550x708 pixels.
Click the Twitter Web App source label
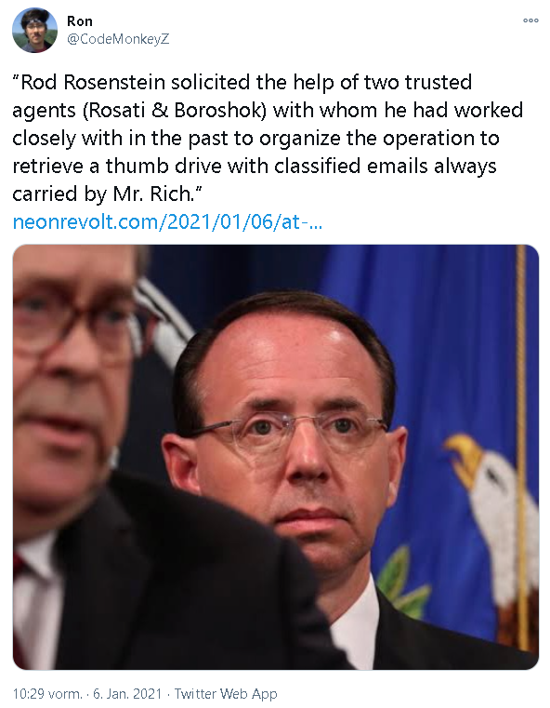226,693
